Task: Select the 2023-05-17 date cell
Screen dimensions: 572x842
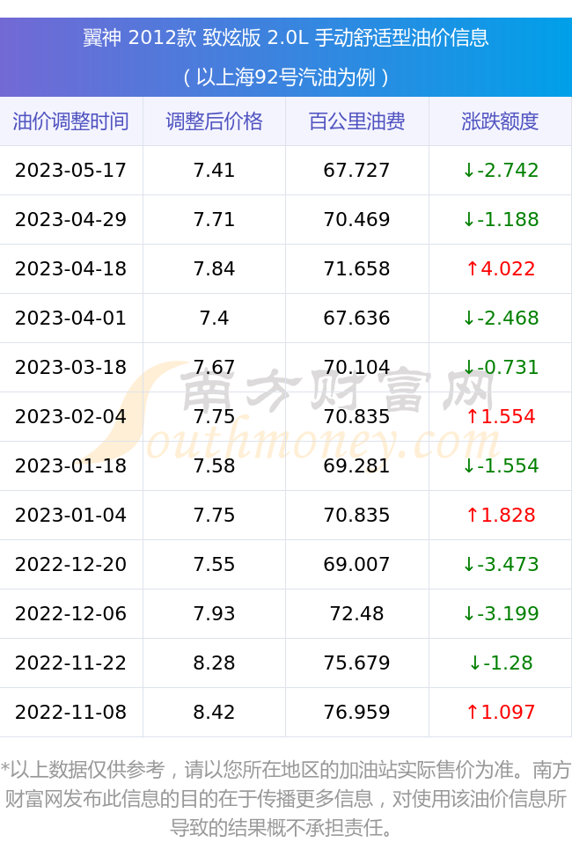Action: (71, 170)
